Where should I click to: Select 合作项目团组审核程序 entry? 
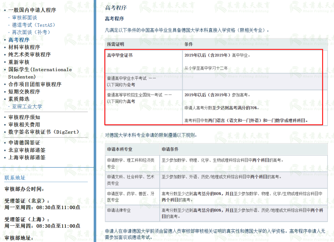(x=35, y=84)
